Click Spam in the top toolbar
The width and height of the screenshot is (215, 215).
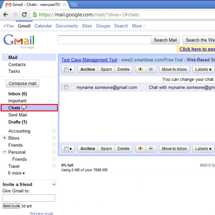pos(106,69)
